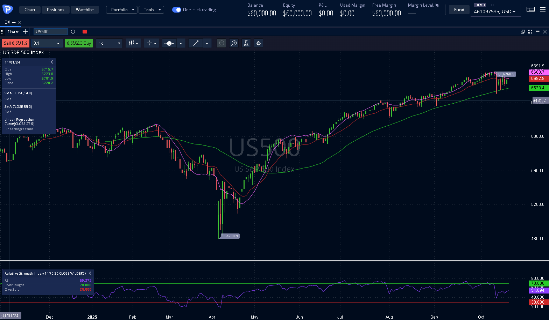
Task: Toggle One-click trading switch
Action: [x=177, y=10]
